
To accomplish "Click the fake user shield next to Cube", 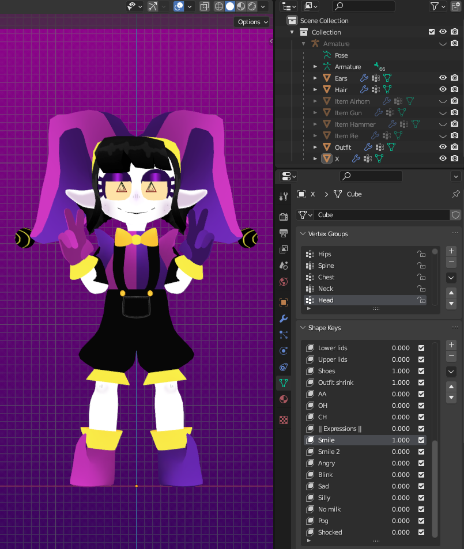I will (x=455, y=215).
